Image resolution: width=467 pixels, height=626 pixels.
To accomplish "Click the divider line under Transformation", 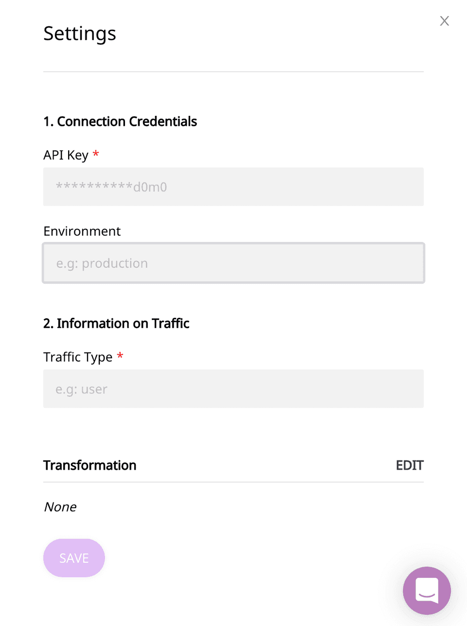I will point(233,482).
